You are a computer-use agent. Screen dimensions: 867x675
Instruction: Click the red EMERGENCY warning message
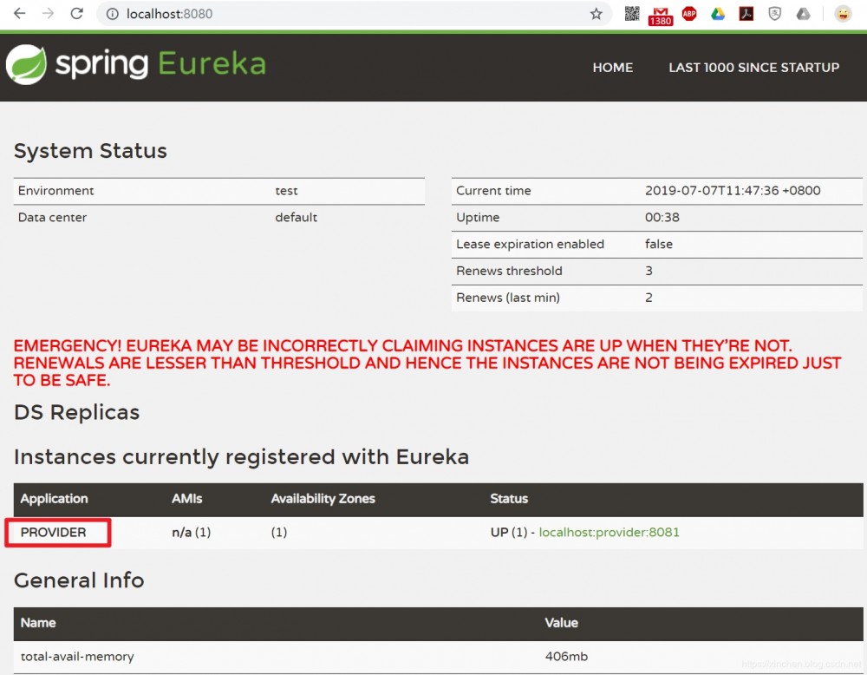[427, 363]
